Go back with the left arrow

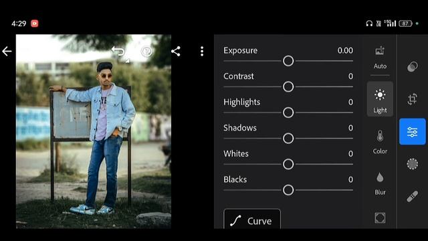point(7,51)
